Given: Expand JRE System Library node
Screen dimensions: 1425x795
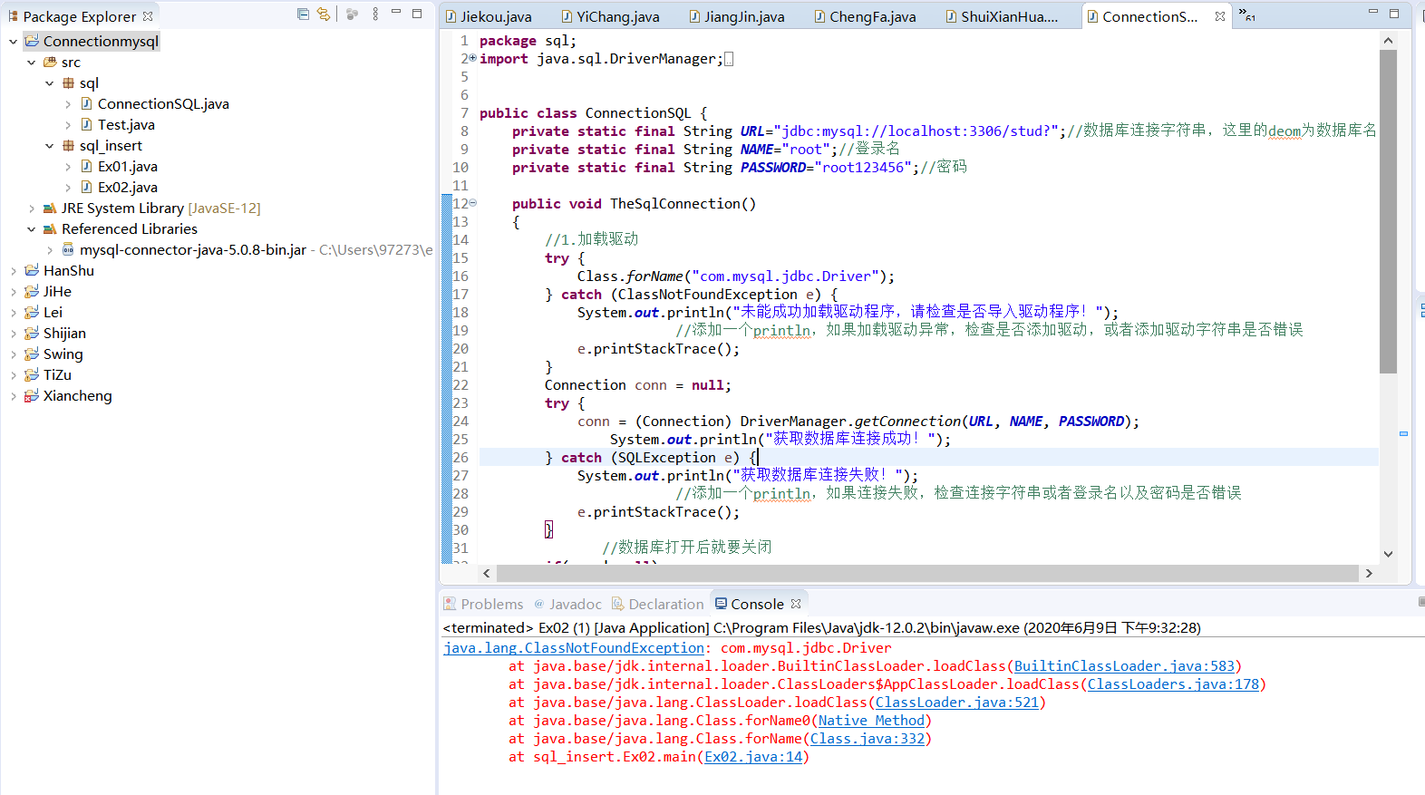Looking at the screenshot, I should click(x=31, y=208).
